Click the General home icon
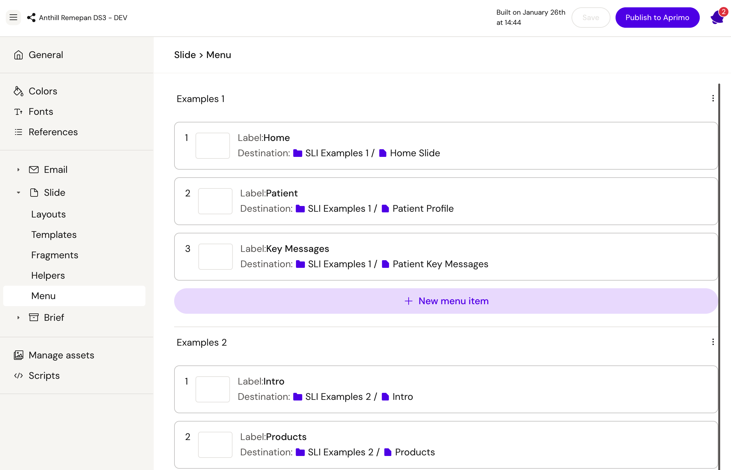 [x=18, y=55]
